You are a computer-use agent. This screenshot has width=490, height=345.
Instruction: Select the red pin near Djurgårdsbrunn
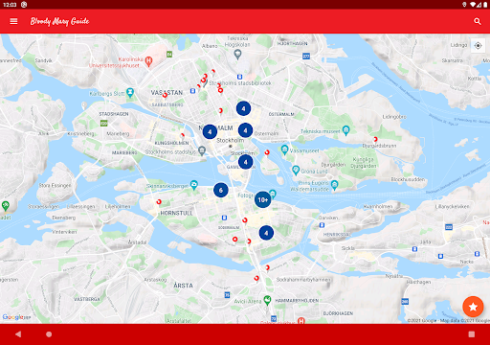click(x=375, y=139)
